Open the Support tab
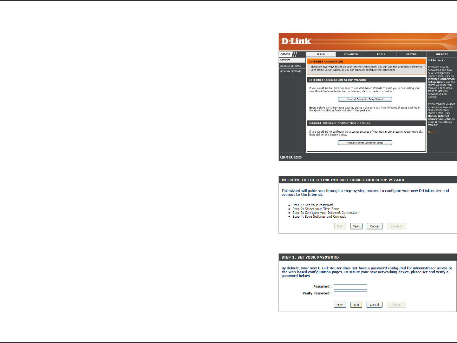Image resolution: width=457 pixels, height=343 pixels. [x=441, y=54]
